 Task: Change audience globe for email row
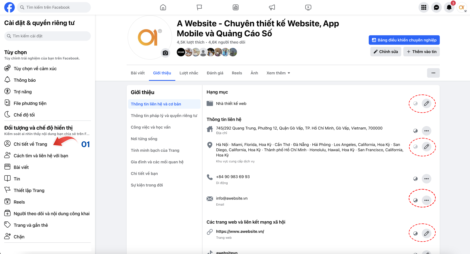point(415,200)
